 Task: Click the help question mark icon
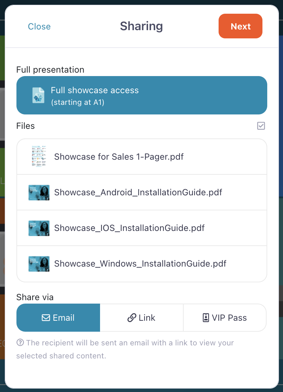[x=20, y=343]
